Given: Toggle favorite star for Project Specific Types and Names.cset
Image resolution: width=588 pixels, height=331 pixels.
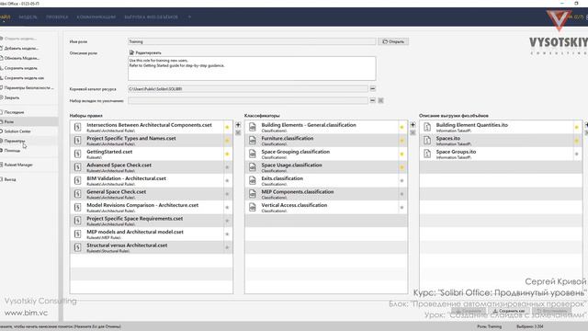Looking at the screenshot, I should coord(227,141).
